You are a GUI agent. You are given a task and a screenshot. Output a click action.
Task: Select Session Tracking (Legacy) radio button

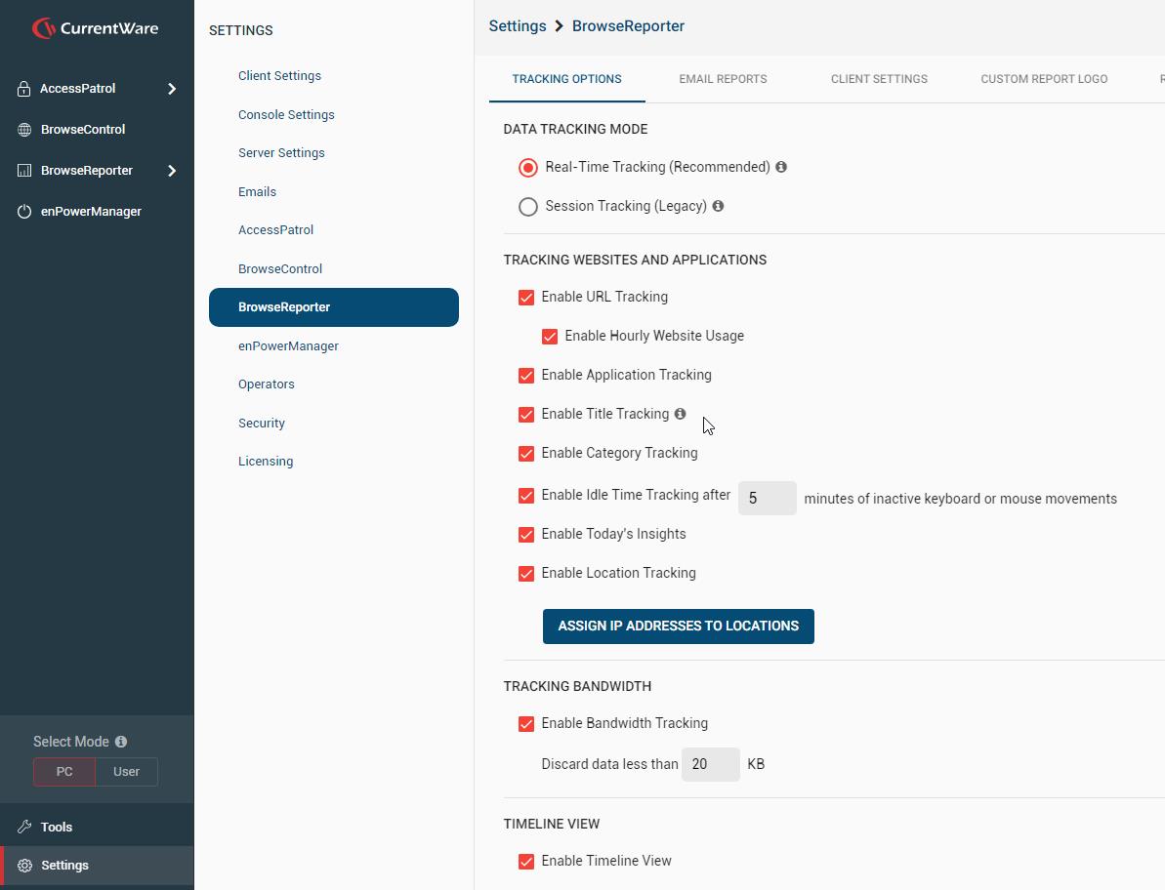[528, 206]
